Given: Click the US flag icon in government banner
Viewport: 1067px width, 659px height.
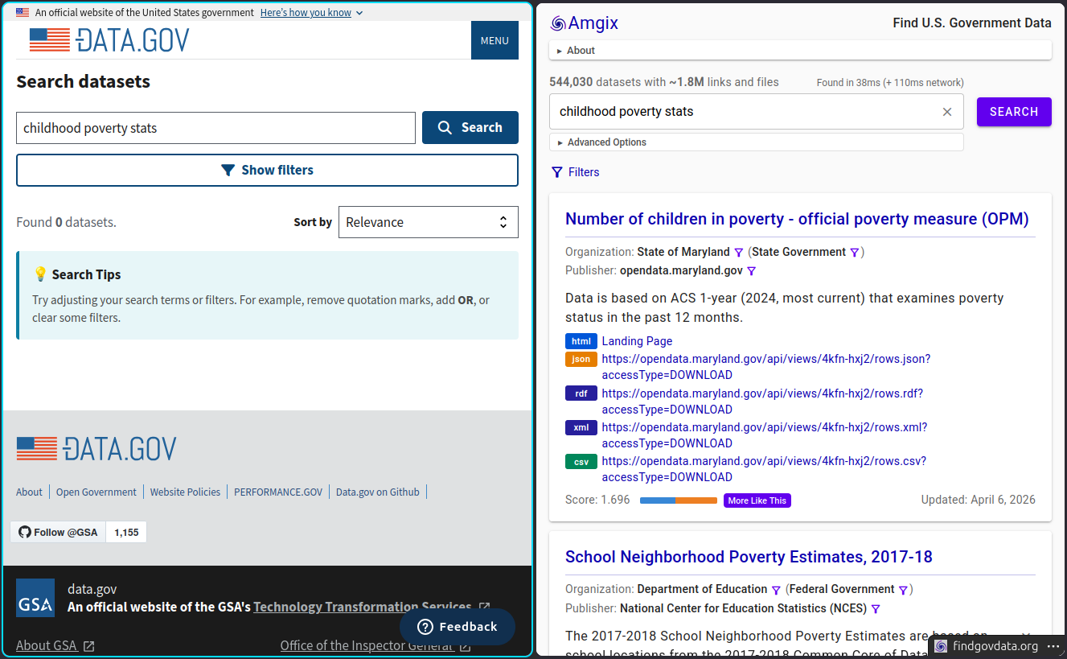Looking at the screenshot, I should point(23,13).
